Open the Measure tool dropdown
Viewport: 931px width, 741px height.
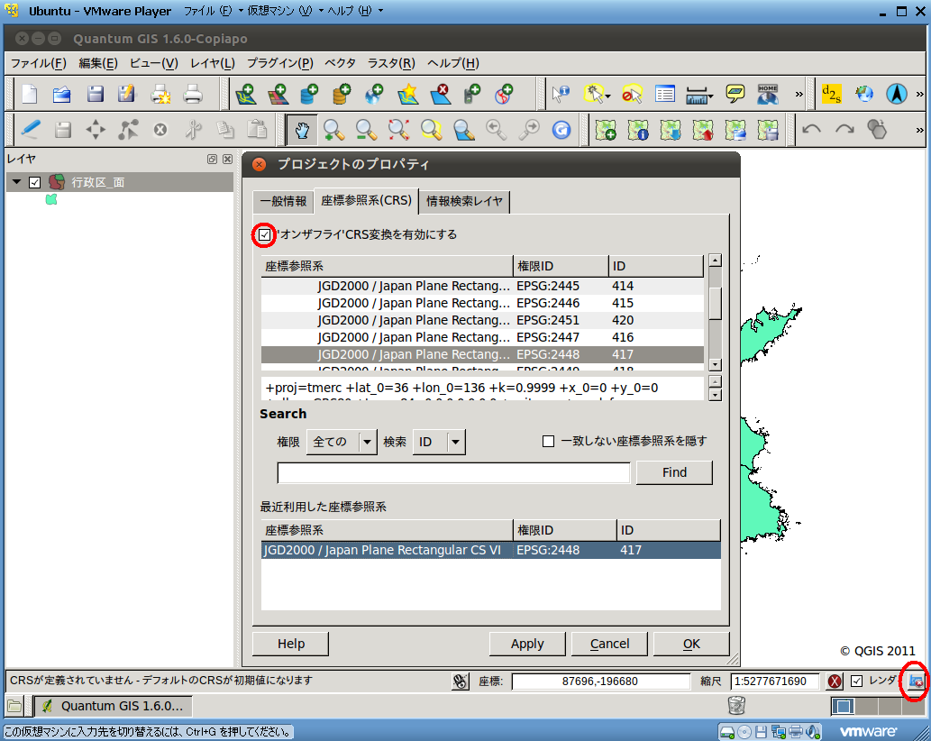click(710, 96)
